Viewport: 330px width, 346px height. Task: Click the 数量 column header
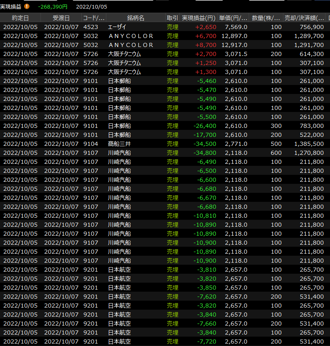266,18
